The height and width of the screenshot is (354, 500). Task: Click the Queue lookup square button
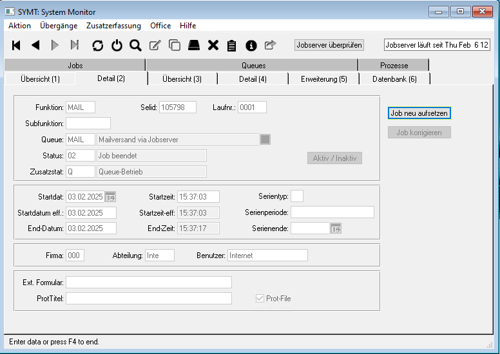pos(265,139)
